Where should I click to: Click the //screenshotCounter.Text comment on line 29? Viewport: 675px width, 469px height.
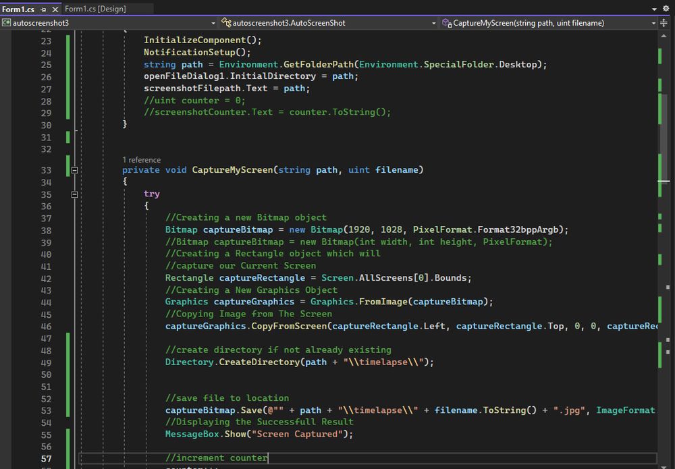[x=267, y=112]
